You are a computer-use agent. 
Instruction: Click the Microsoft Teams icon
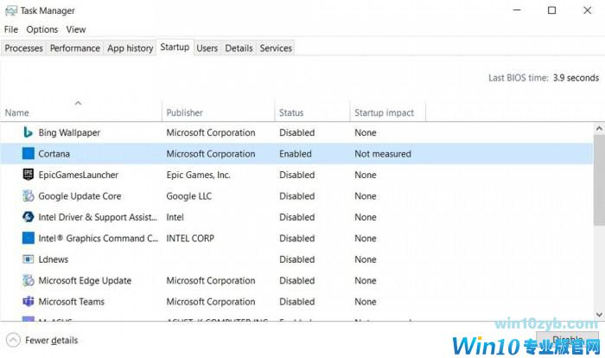pyautogui.click(x=28, y=302)
